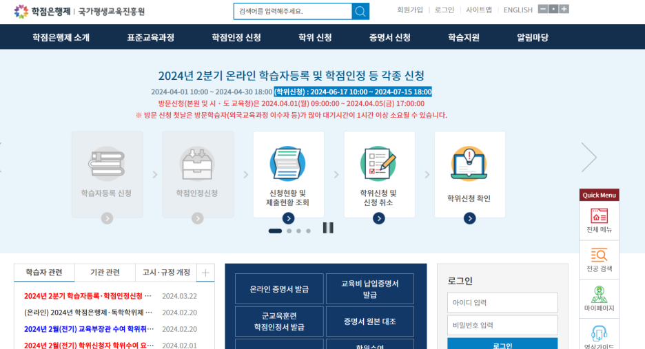Open 전공 검색 in Quick Menu
The width and height of the screenshot is (645, 349).
[x=599, y=260]
